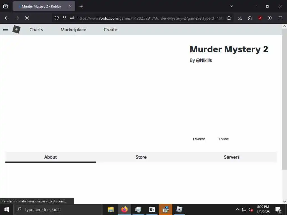View site security padlock info
Image resolution: width=287 pixels, height=215 pixels.
point(64,18)
